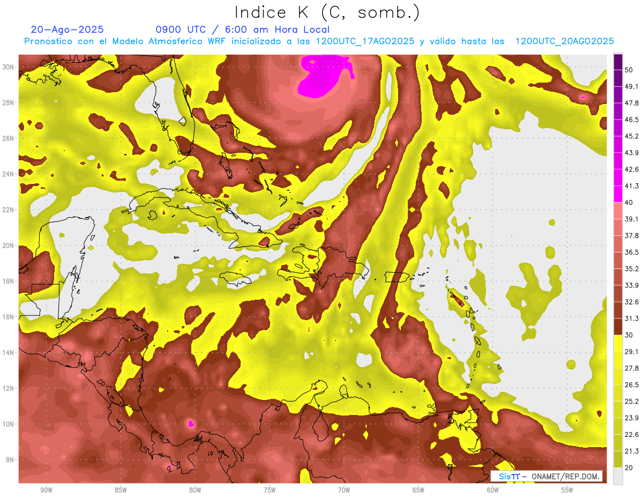Click the '10N' latitude label
643x497 pixels.
point(9,424)
